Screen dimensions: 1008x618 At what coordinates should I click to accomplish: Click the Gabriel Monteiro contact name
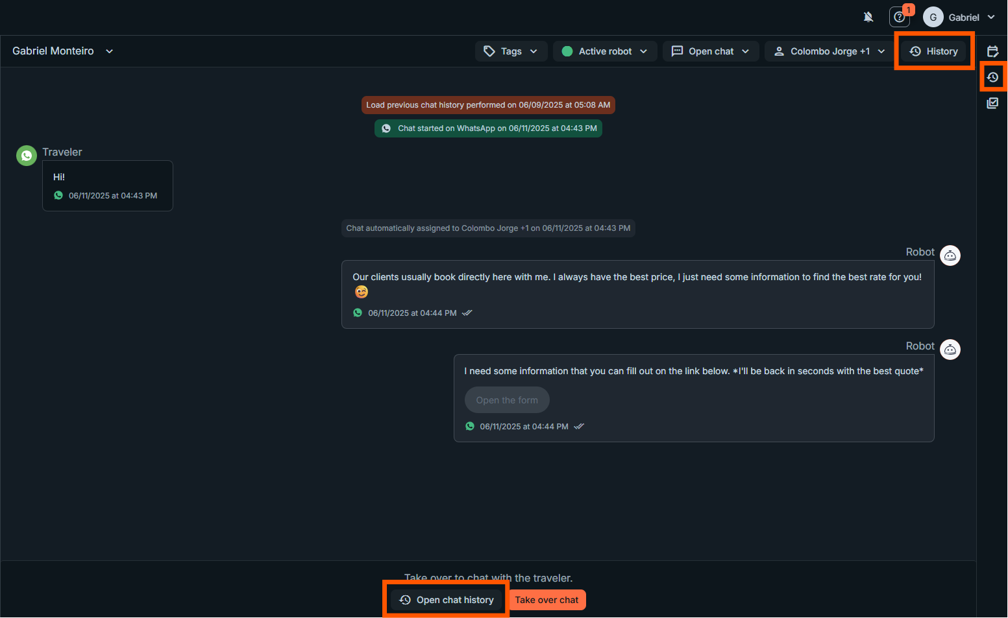(53, 51)
